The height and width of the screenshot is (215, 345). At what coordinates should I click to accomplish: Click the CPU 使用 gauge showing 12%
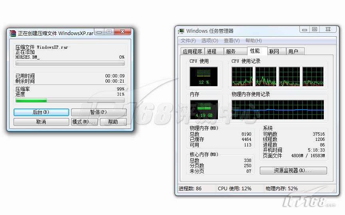204,77
